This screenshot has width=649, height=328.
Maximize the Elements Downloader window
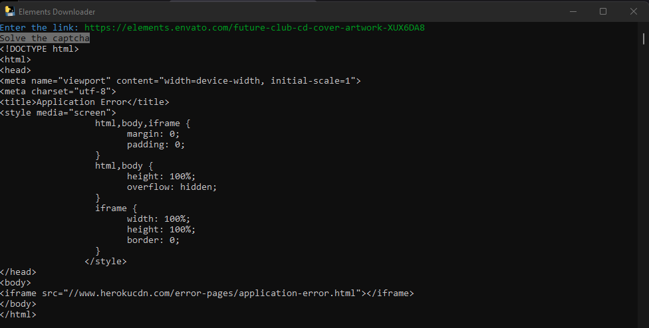coord(603,11)
